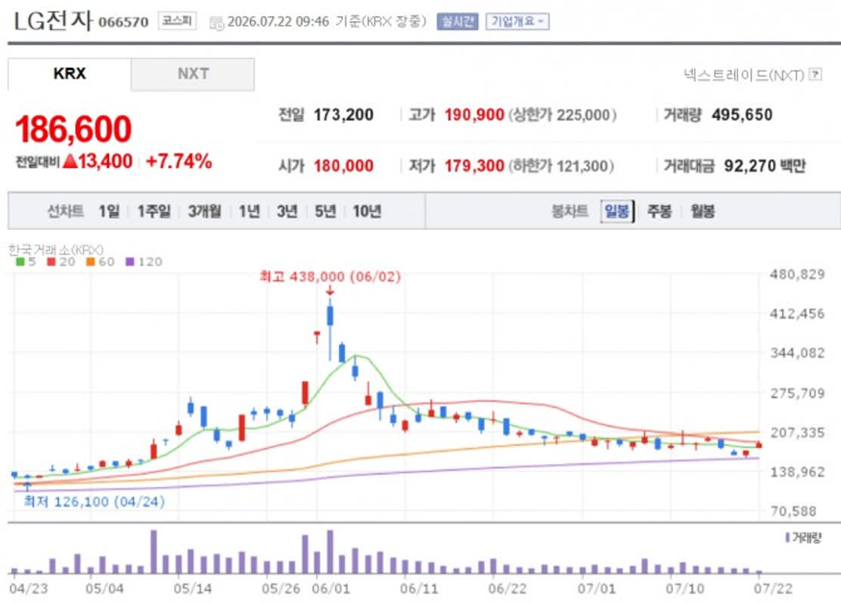Choose the 월봉 monthly candle chart

(702, 211)
